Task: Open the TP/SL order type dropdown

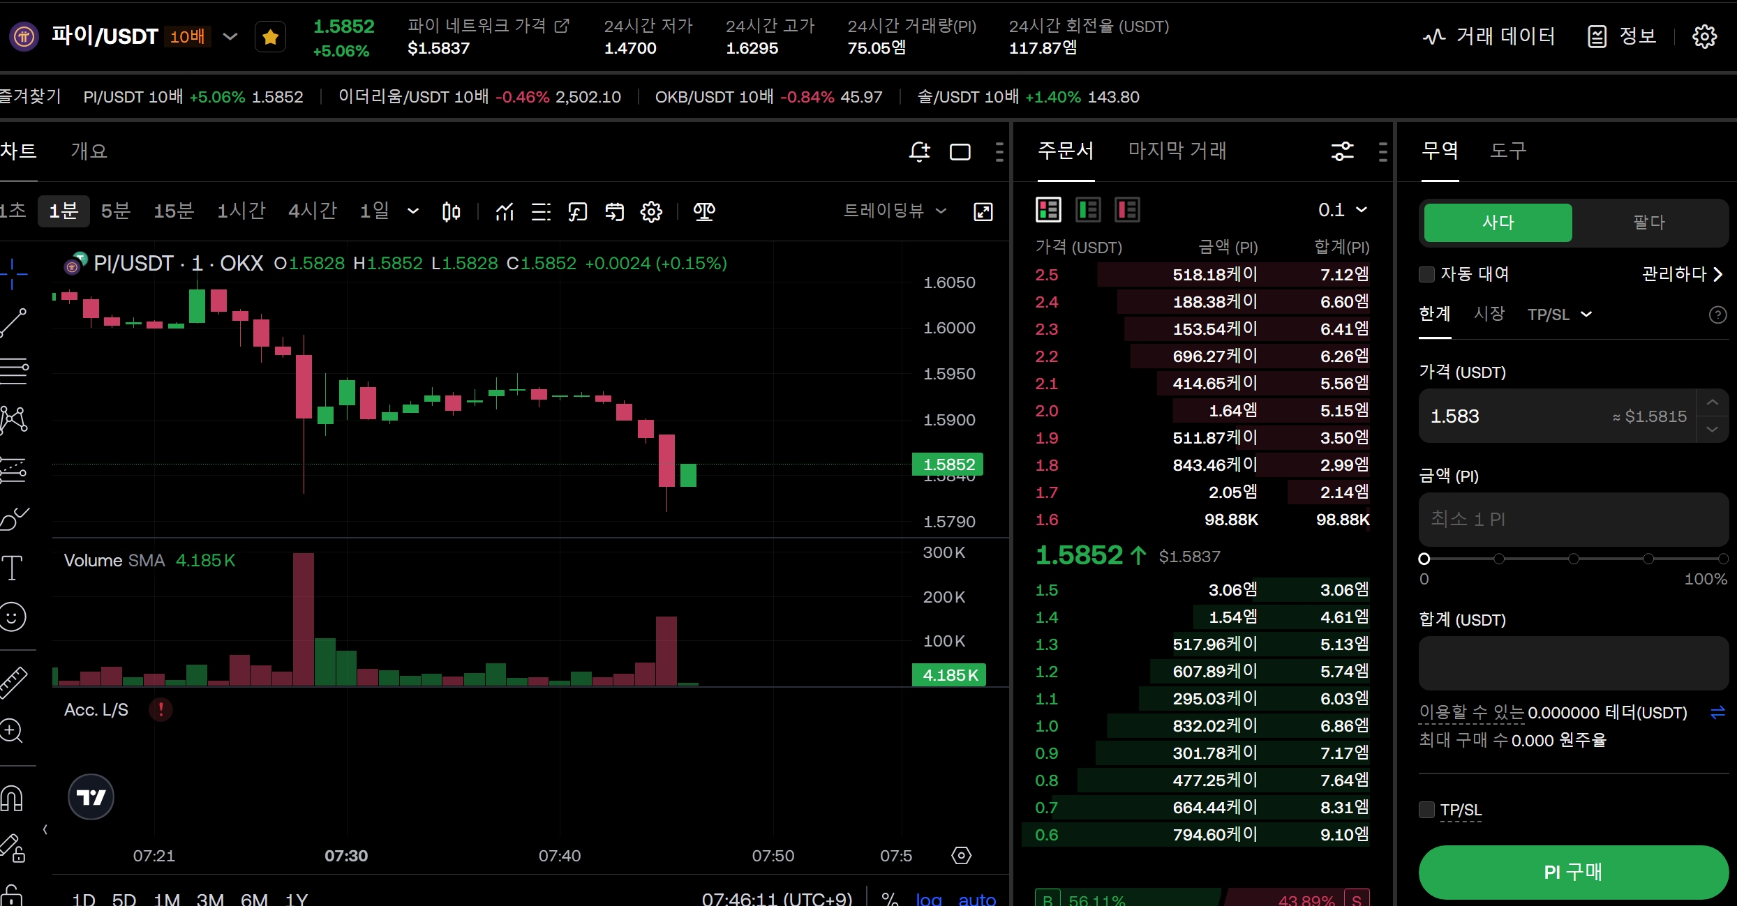Action: coord(1559,315)
